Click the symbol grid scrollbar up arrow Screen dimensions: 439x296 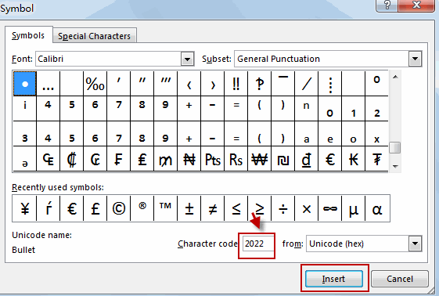[395, 77]
